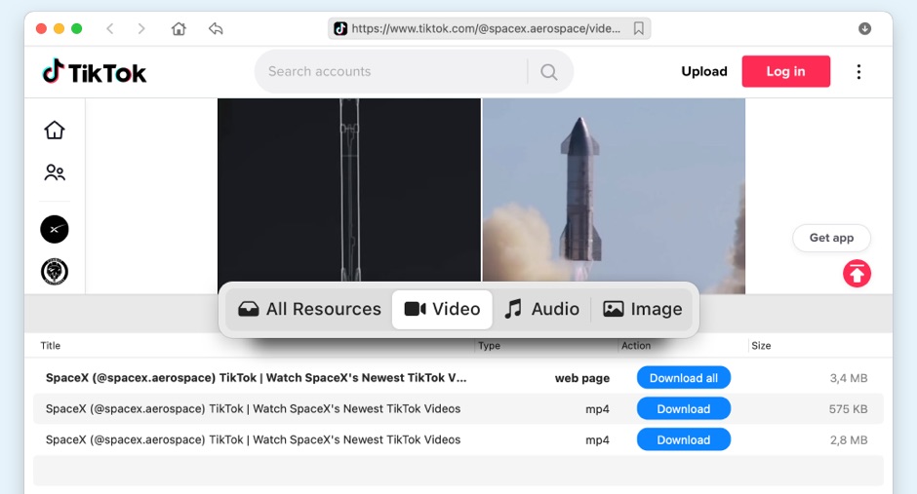The width and height of the screenshot is (917, 494).
Task: Click the Action column header
Action: pyautogui.click(x=636, y=346)
